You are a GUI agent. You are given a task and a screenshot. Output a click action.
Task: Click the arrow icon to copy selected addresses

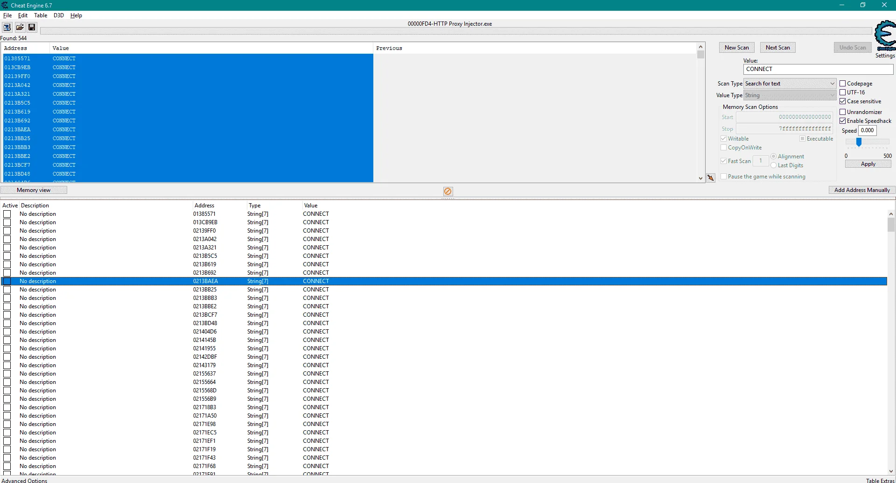(x=711, y=178)
